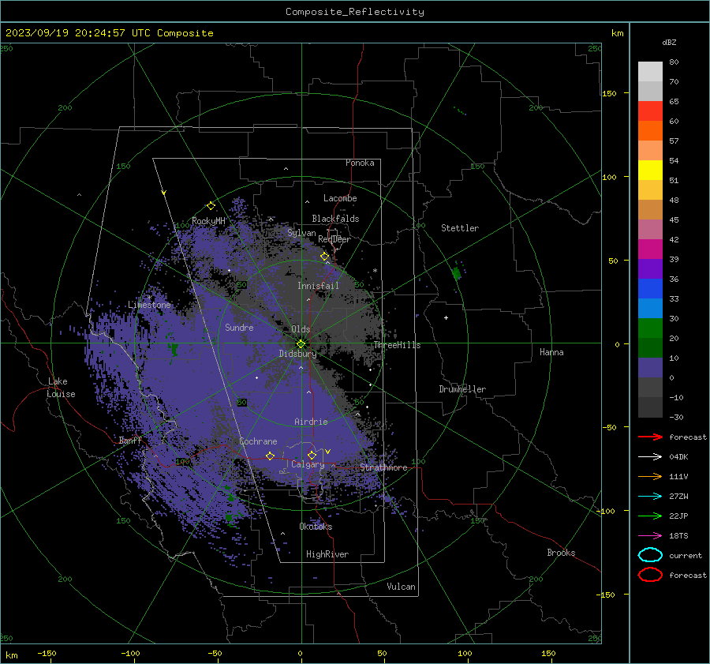Viewport: 710px width, 664px height.
Task: Click the Lake Louise label
Action: 62,388
